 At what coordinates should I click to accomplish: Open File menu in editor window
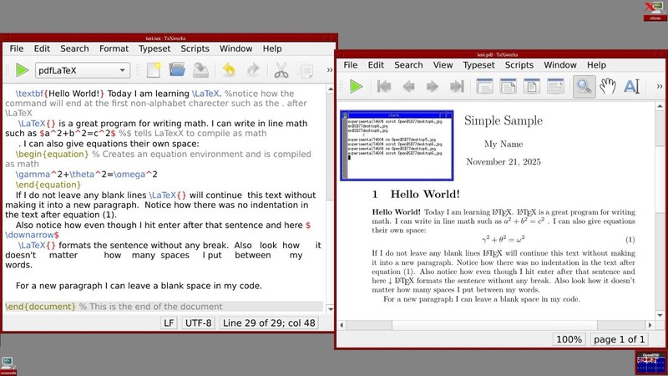pyautogui.click(x=17, y=48)
